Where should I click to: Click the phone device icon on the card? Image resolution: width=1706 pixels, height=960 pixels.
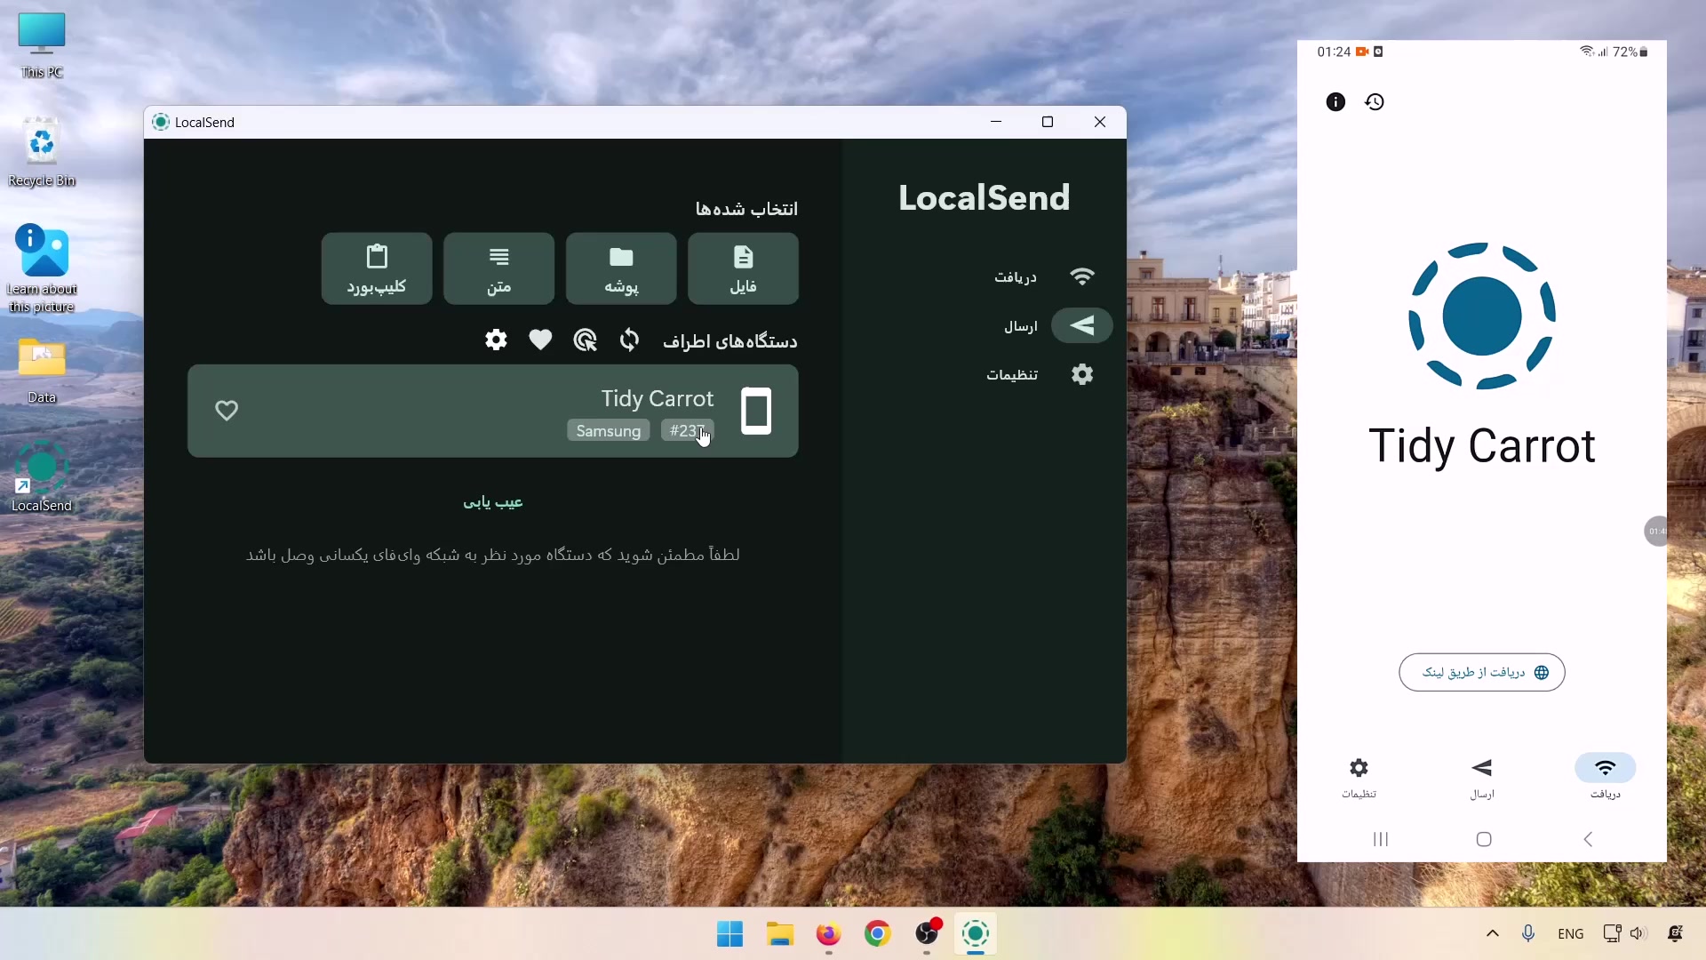pos(756,411)
